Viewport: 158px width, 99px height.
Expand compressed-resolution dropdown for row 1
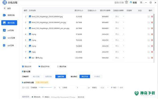(x=118, y=16)
